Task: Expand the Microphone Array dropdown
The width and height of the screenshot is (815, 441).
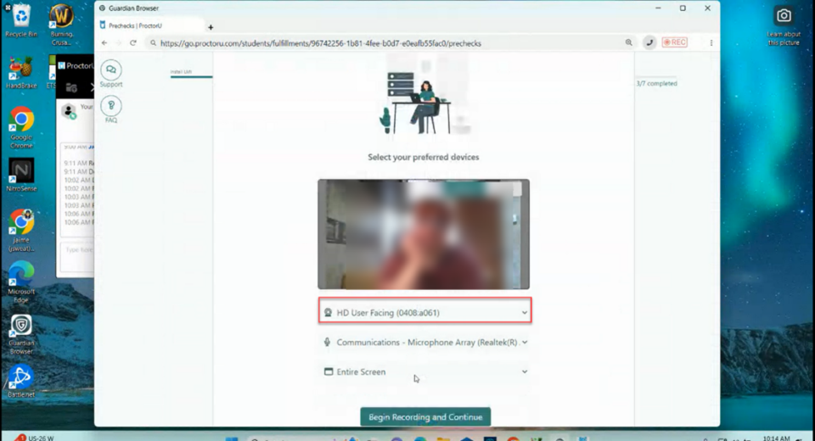Action: (424, 343)
